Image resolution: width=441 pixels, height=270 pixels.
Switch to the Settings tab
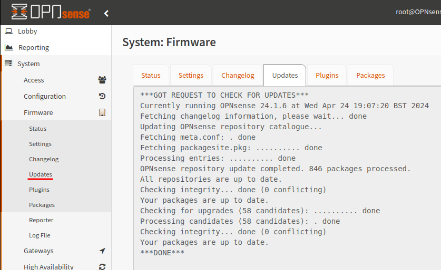pyautogui.click(x=191, y=75)
